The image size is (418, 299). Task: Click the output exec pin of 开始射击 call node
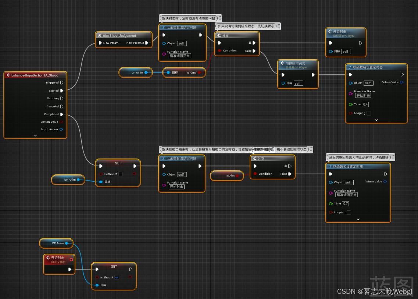click(360, 43)
